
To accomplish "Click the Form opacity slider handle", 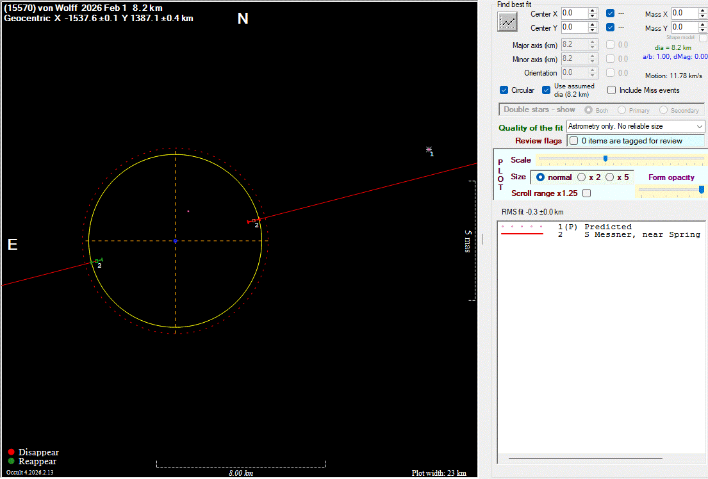I will click(702, 190).
